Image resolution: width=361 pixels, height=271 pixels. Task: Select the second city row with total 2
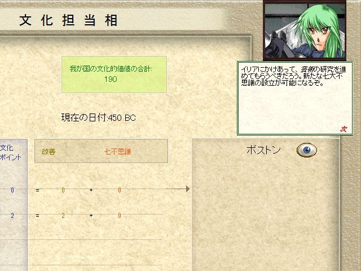coord(81,216)
